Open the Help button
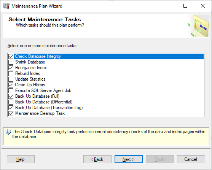The height and width of the screenshot is (170, 212). pyautogui.click(x=21, y=159)
